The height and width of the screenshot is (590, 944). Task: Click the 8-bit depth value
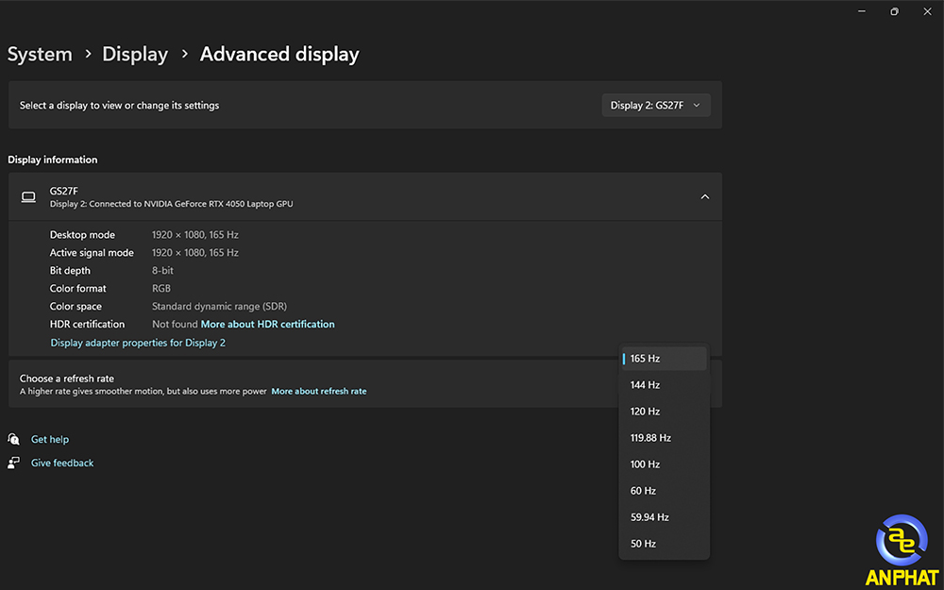[x=162, y=271]
